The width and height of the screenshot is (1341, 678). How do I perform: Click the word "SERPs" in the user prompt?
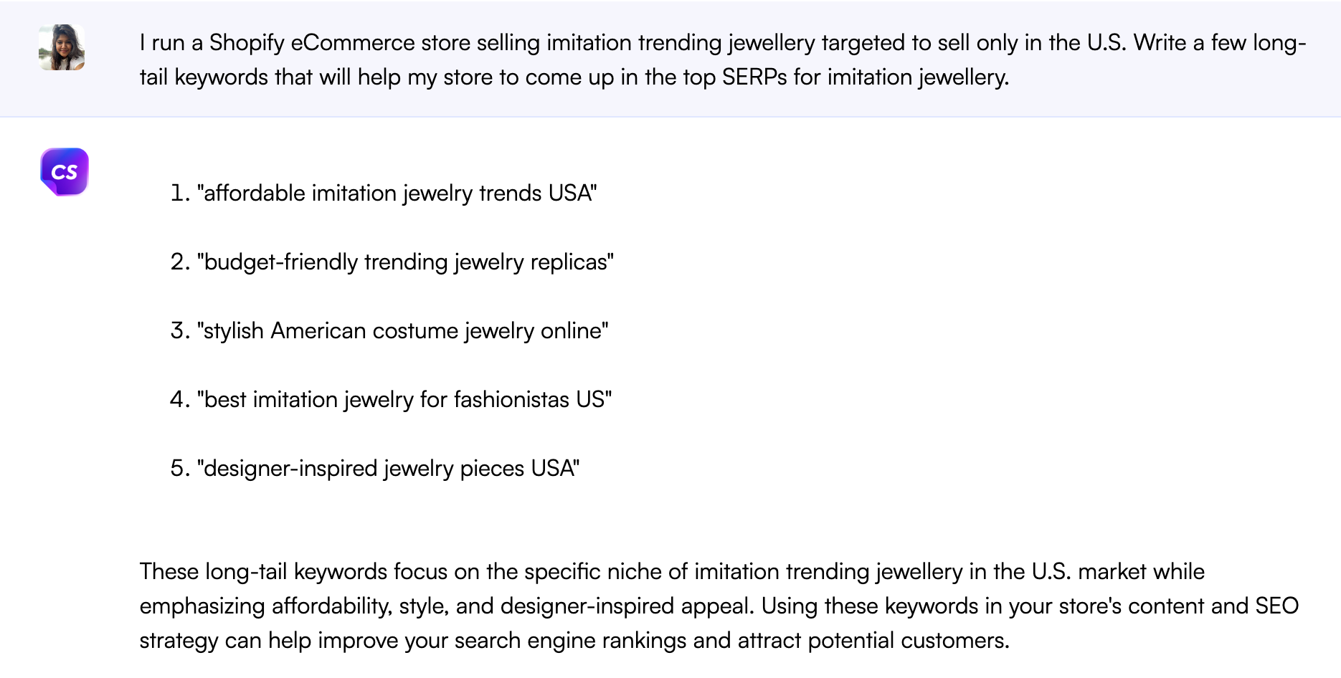[x=754, y=77]
